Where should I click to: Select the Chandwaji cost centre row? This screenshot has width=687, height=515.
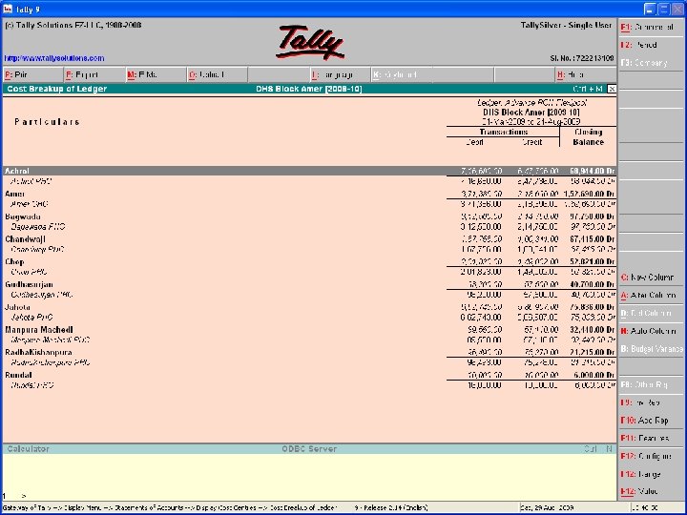pyautogui.click(x=309, y=239)
